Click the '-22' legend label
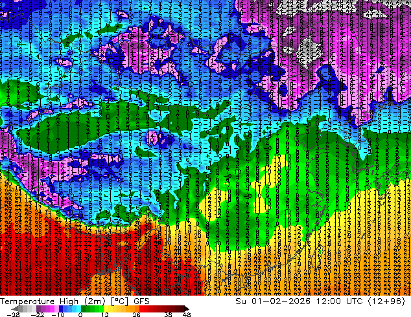Image resolution: width=411 pixels, height=317 pixels. coord(38,314)
